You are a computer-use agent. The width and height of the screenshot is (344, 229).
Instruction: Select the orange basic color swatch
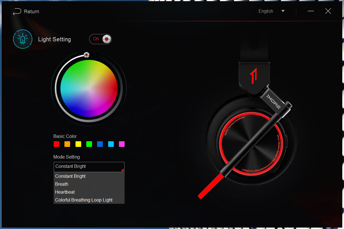point(67,144)
